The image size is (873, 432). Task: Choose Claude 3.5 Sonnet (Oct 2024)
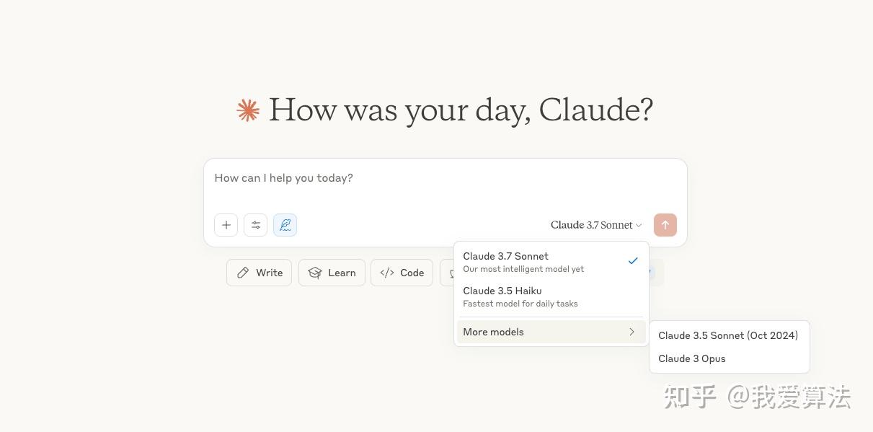(729, 335)
